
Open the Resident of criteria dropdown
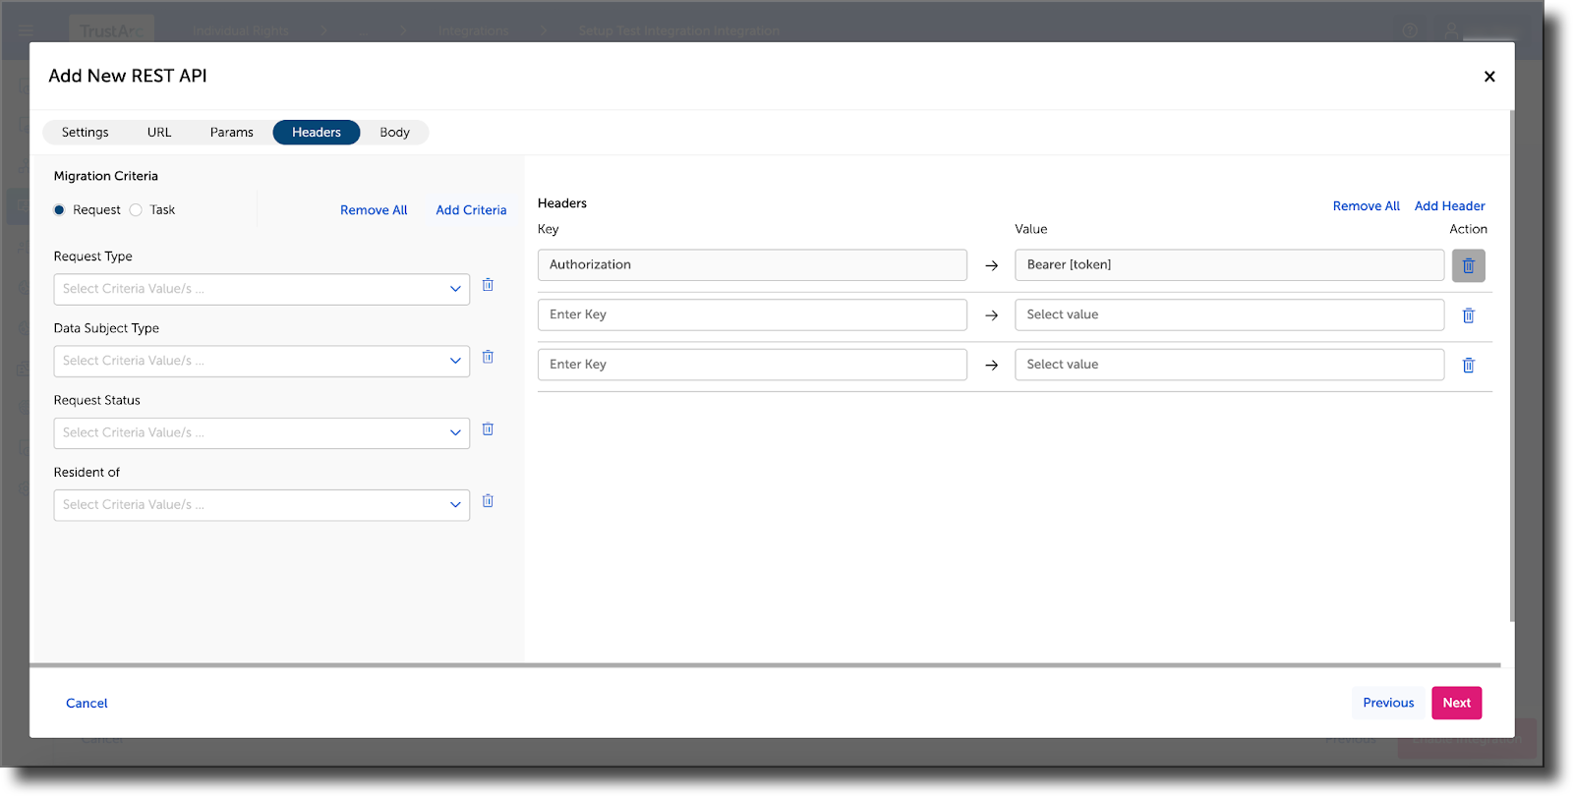tap(262, 505)
